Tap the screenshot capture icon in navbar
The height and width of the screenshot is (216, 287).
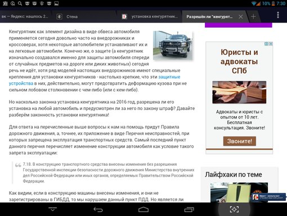coord(234,209)
